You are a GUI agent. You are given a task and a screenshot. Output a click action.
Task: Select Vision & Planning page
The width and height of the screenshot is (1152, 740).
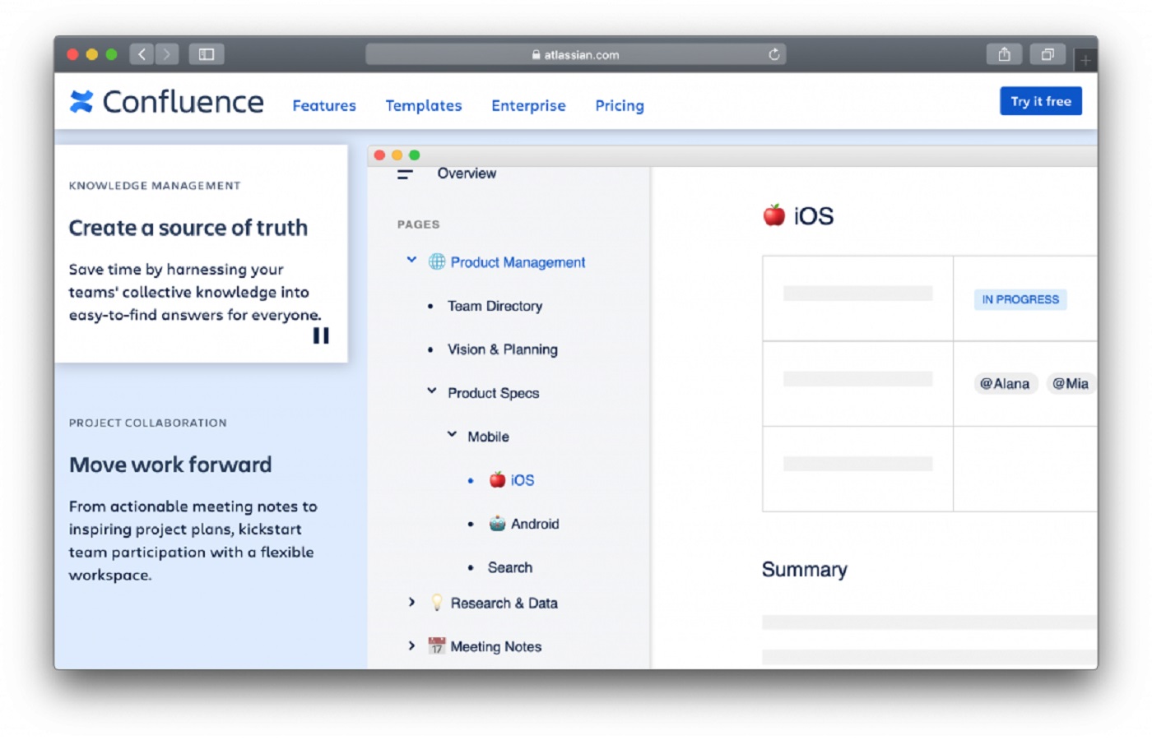click(503, 349)
